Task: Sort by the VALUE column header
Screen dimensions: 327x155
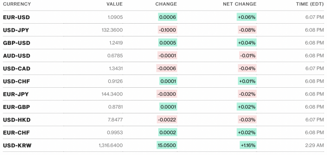Action: coord(114,4)
